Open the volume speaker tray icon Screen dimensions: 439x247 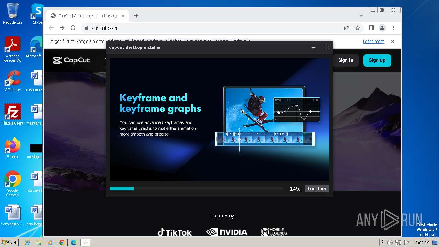[390, 243]
